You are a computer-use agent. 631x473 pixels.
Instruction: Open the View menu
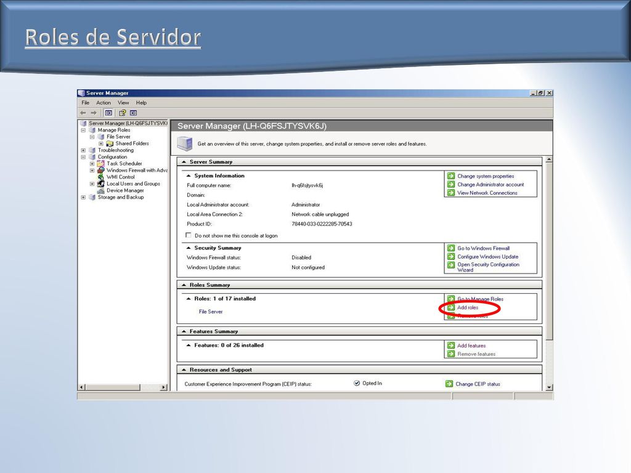tap(123, 103)
